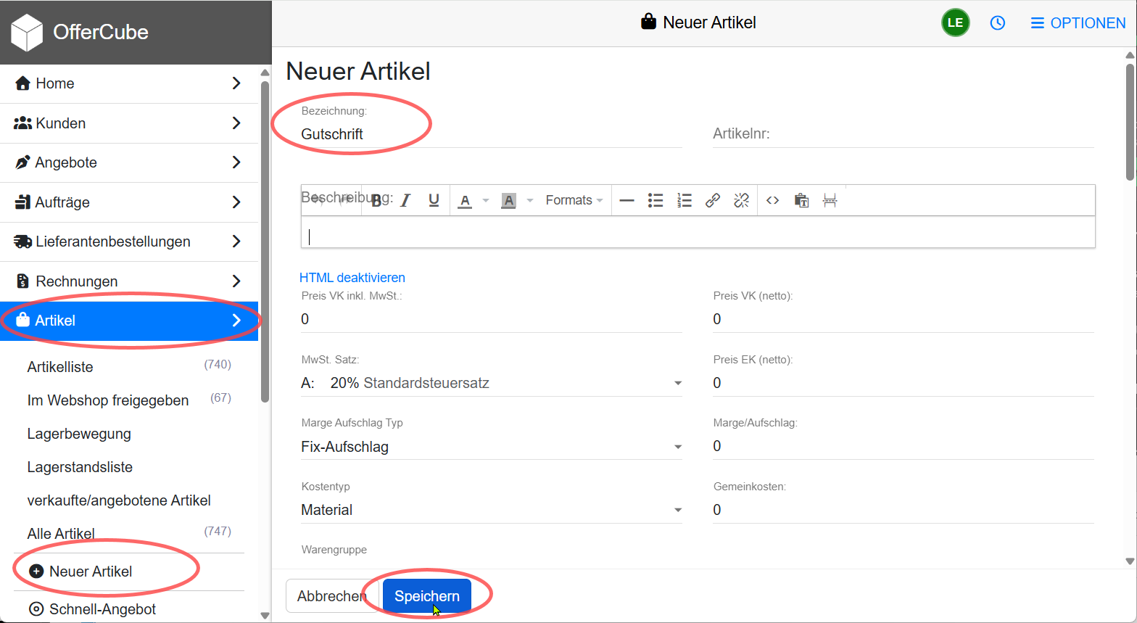The width and height of the screenshot is (1137, 623).
Task: Expand the Lieferantenbestellungen menu
Action: 129,242
